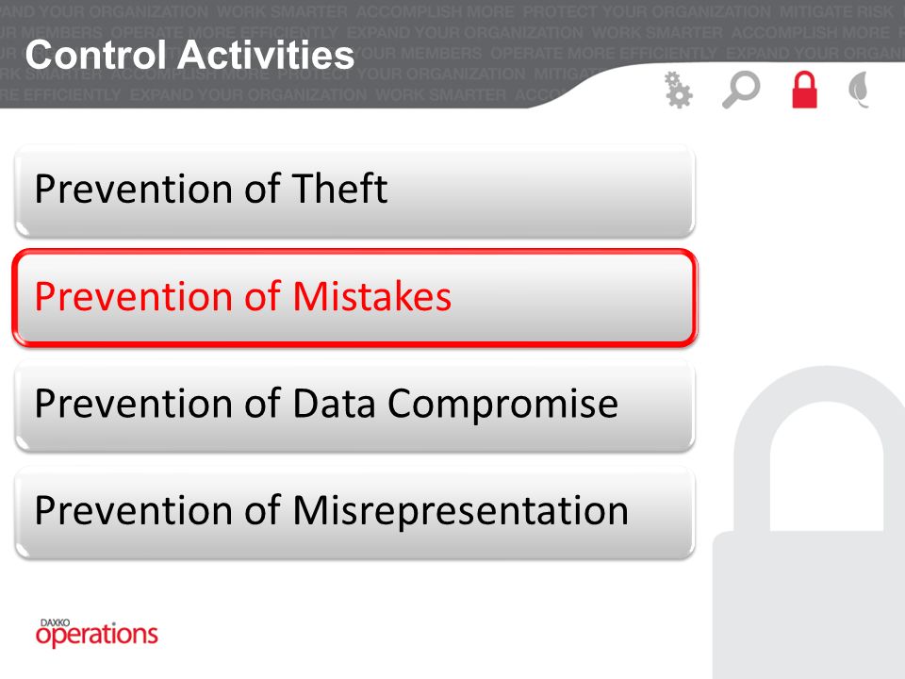Click the word Theft in first bar
This screenshot has width=905, height=679.
(340, 189)
